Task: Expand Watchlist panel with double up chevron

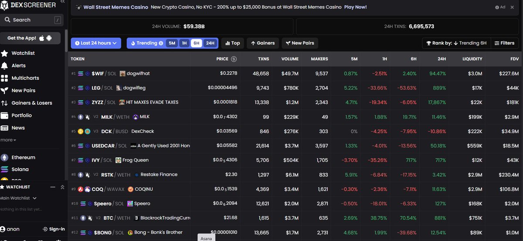Action: click(62, 187)
